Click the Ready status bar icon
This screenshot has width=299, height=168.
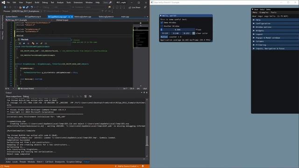(2, 166)
